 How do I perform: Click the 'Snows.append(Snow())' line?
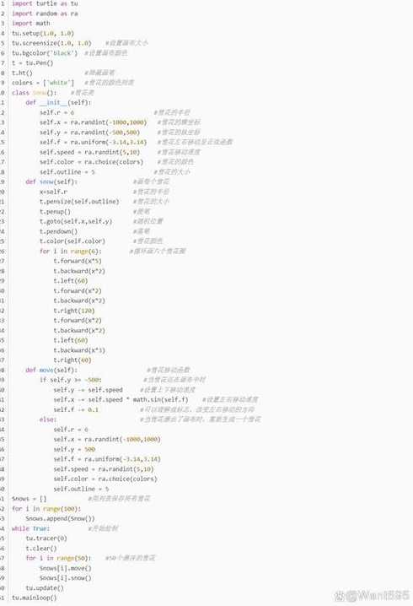[60, 519]
